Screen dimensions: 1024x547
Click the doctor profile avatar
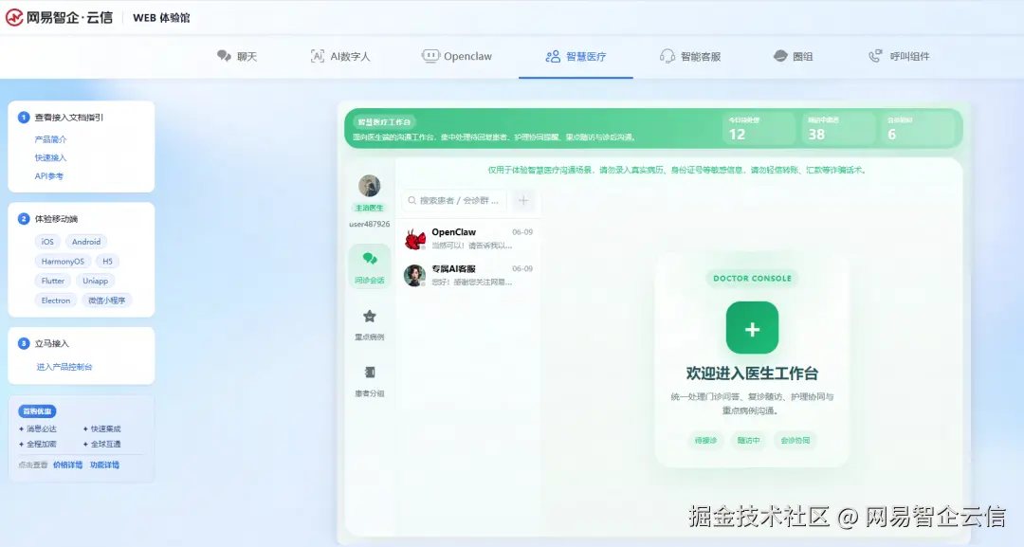click(370, 186)
